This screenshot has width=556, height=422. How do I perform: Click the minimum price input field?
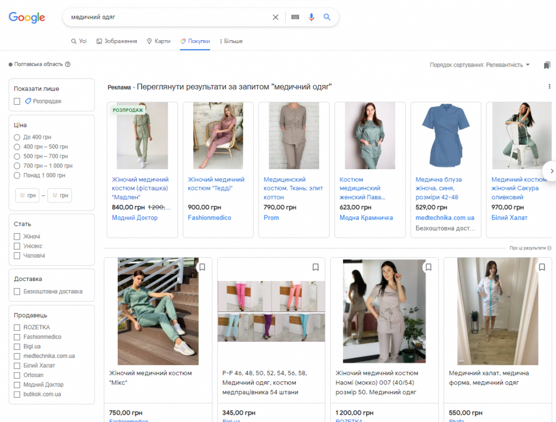point(27,195)
